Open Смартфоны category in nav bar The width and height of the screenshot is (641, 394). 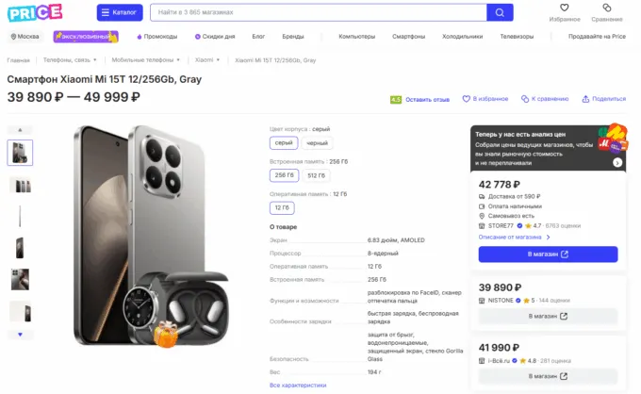click(x=409, y=36)
